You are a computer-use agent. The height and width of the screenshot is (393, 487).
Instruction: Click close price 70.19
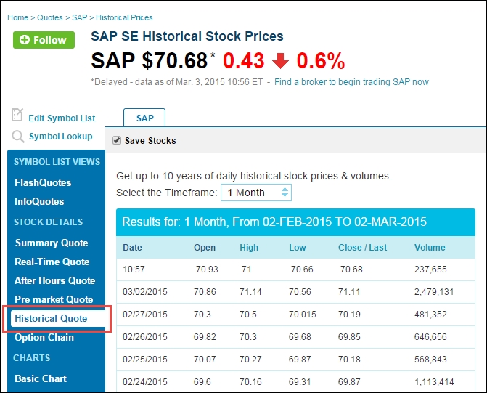[x=349, y=315]
